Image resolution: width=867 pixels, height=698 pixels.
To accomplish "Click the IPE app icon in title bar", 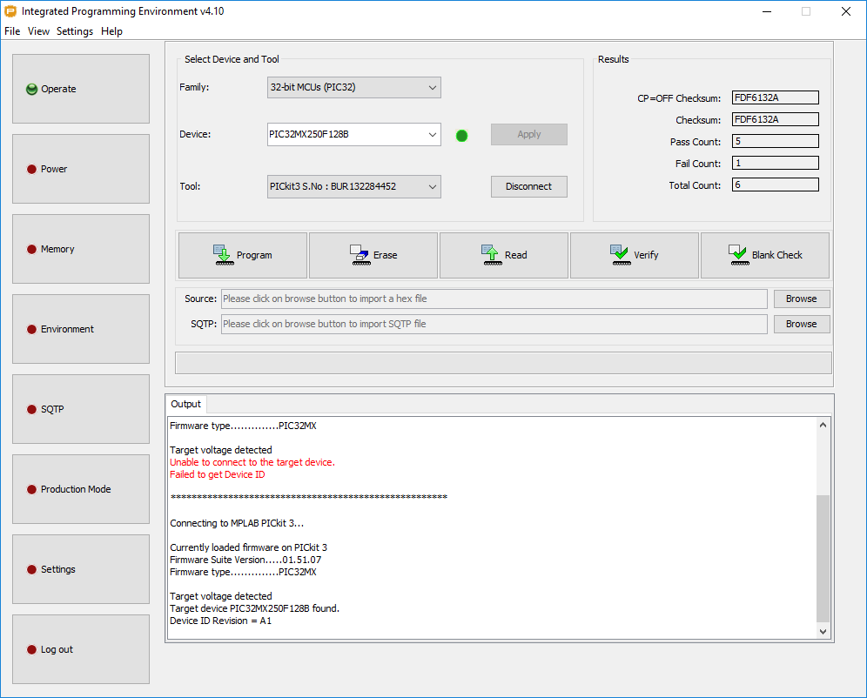I will tap(10, 11).
